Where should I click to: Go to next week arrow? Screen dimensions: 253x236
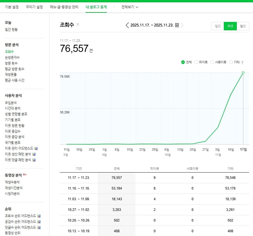[182, 25]
